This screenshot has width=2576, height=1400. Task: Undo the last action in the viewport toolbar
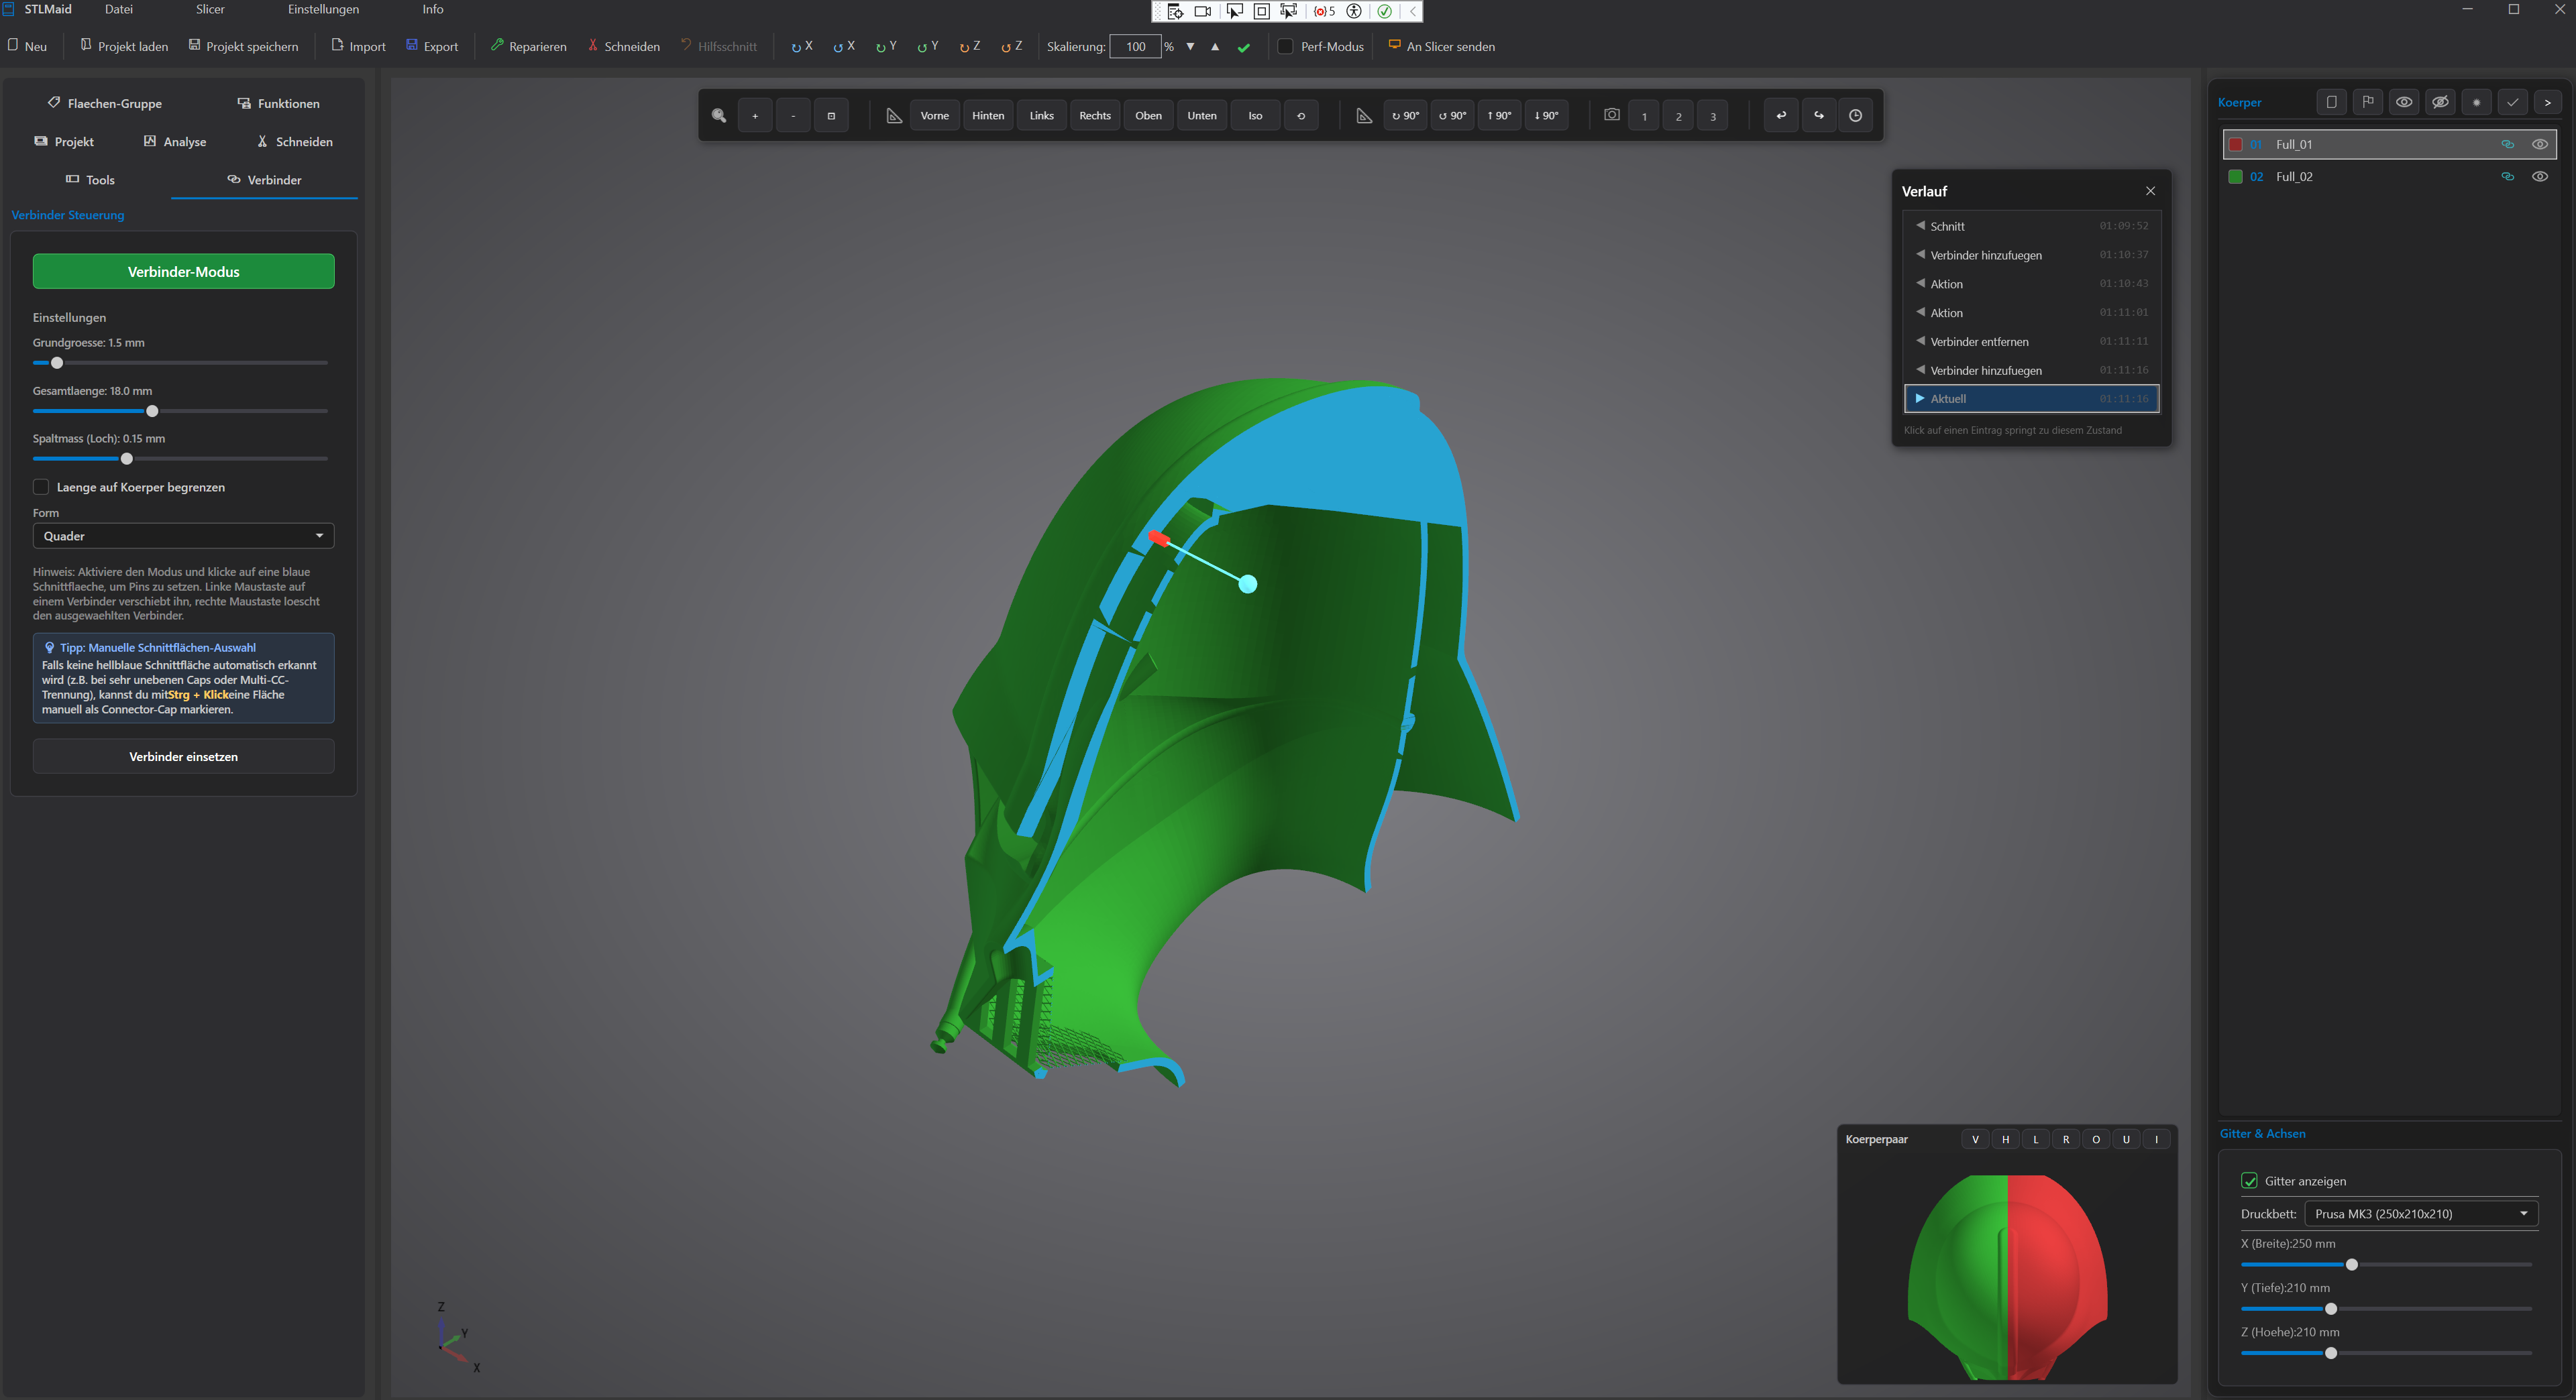[x=1781, y=116]
